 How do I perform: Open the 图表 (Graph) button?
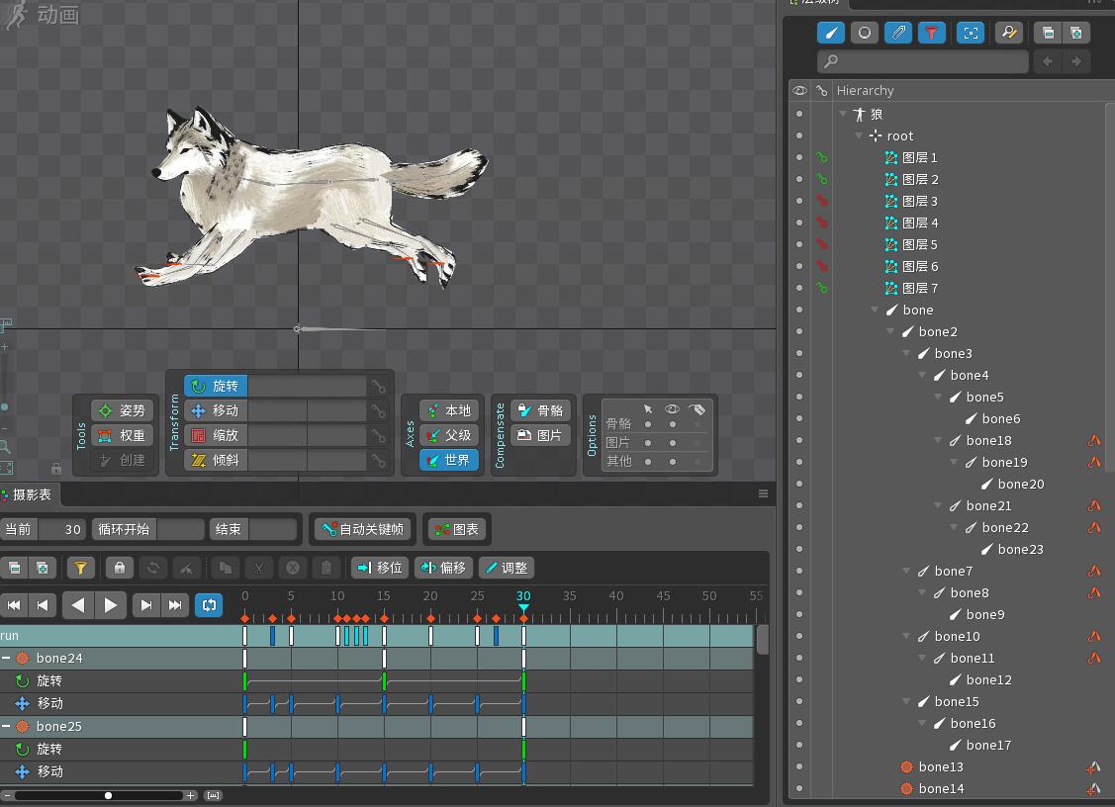pyautogui.click(x=456, y=529)
